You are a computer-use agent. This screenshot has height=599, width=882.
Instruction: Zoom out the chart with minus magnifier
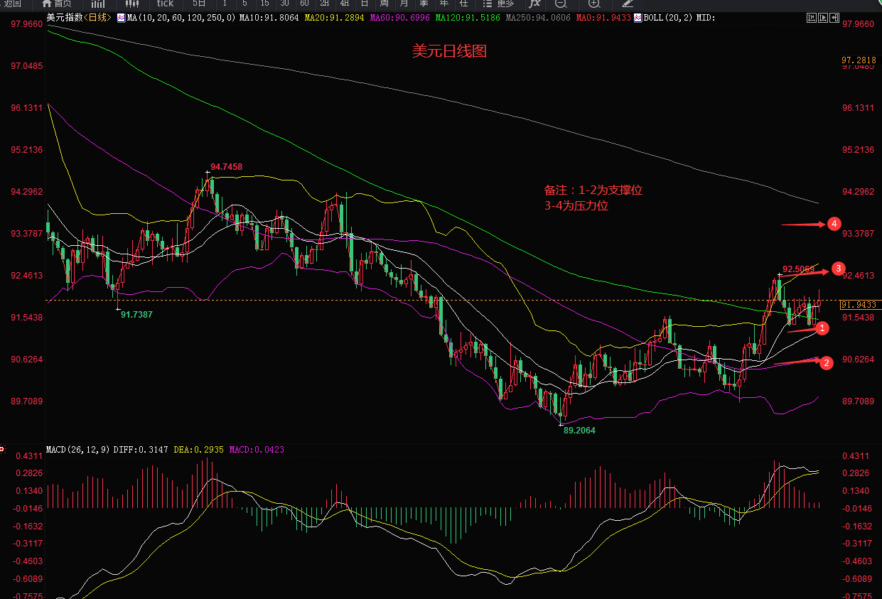pyautogui.click(x=561, y=4)
